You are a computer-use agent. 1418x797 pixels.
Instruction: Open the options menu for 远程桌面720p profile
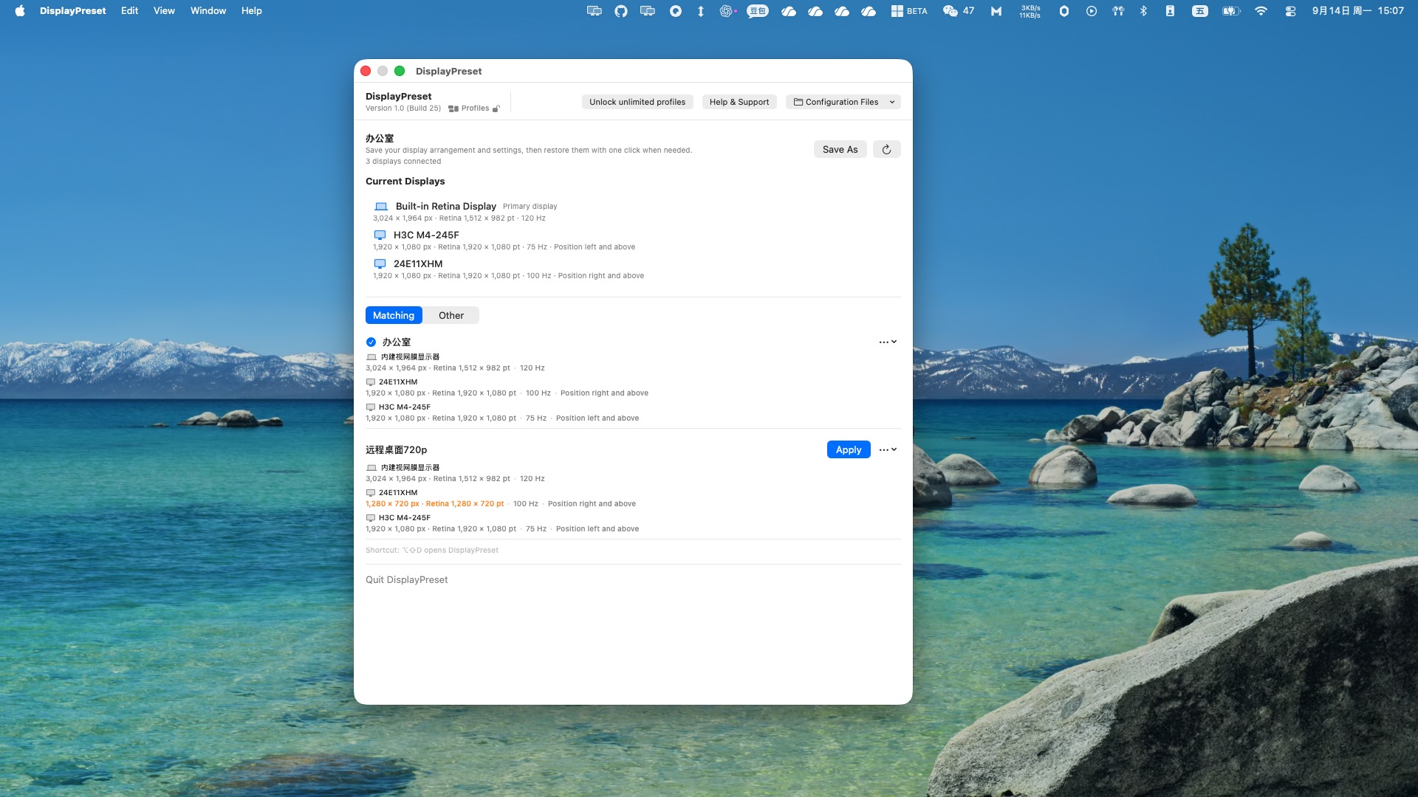tap(888, 450)
